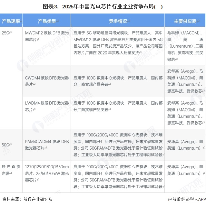Click the CWDM4 波段 DFB 激光器芯片 cell
Viewport: 206px width, 206px height.
47,80
